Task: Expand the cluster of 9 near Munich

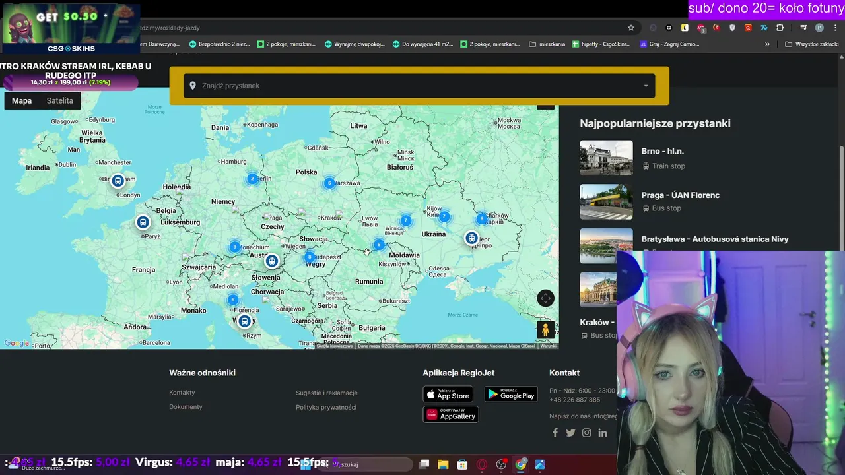Action: coord(235,247)
